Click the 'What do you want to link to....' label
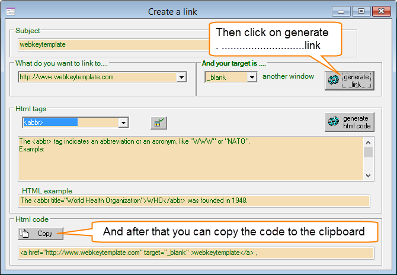Screen dimensions: 397x275 coord(62,63)
